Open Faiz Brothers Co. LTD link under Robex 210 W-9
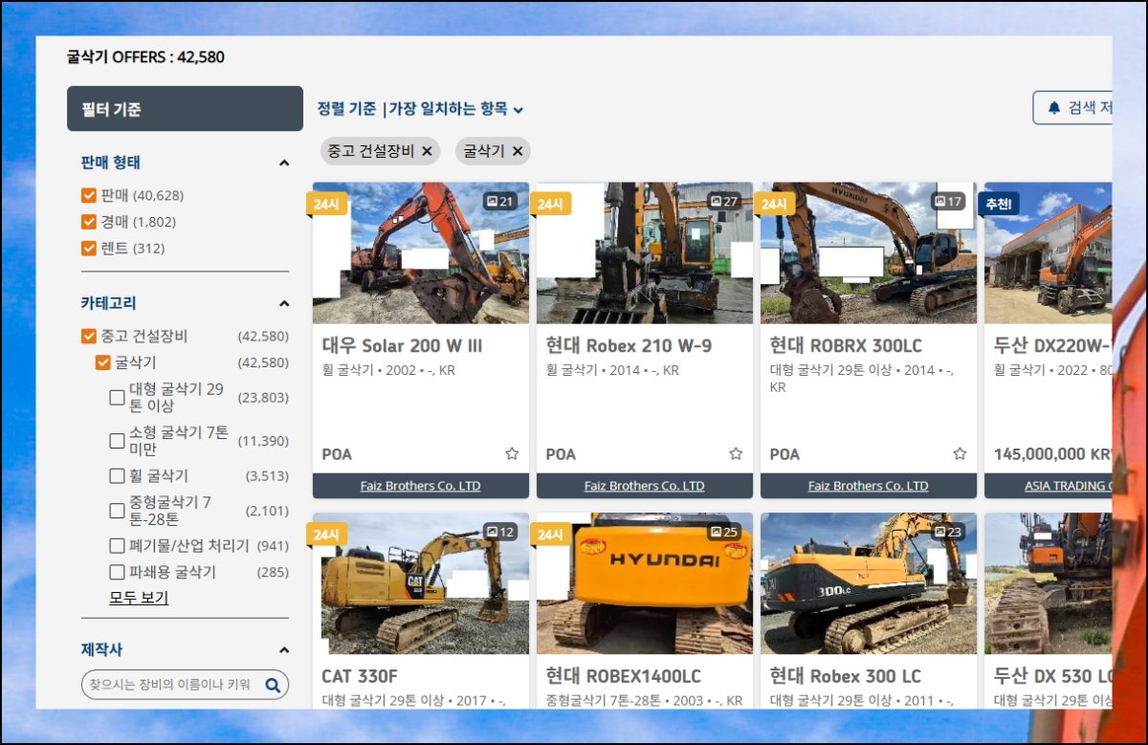This screenshot has width=1148, height=745. 644,486
